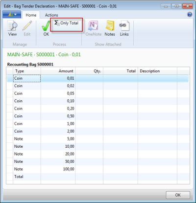Select the Total row in the grid
Viewport: 196px width, 203px height.
point(98,177)
